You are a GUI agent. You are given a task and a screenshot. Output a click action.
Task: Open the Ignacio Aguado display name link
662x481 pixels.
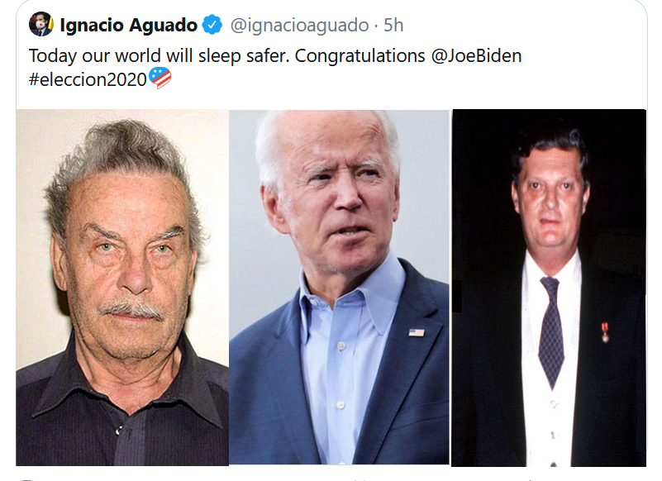coord(128,25)
